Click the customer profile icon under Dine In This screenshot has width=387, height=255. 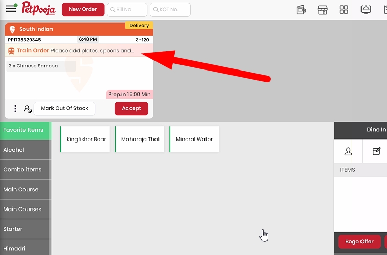coord(348,151)
